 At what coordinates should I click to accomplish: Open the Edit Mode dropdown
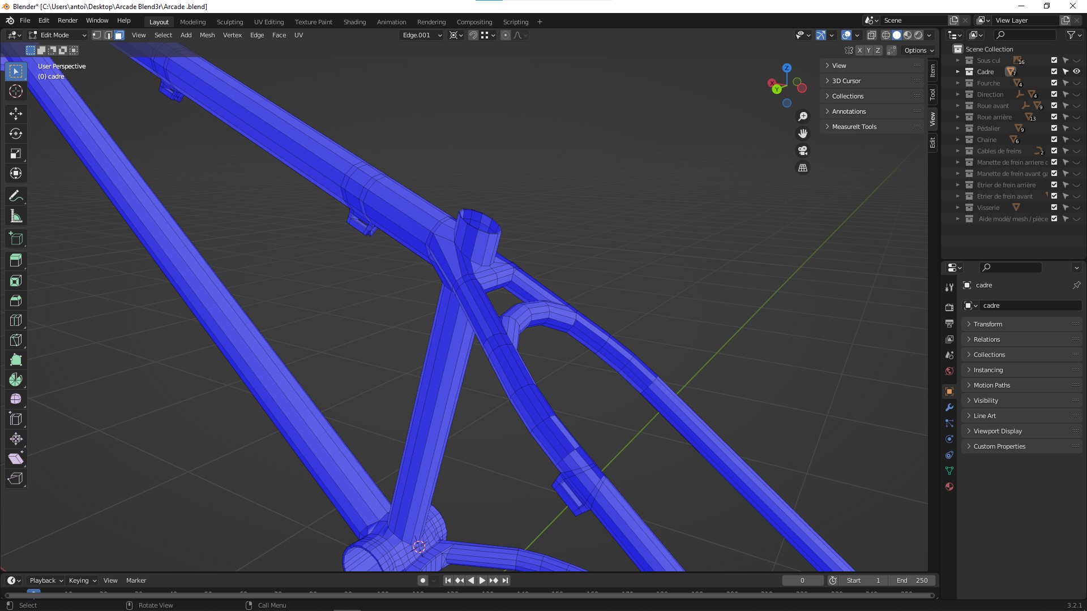tap(58, 35)
